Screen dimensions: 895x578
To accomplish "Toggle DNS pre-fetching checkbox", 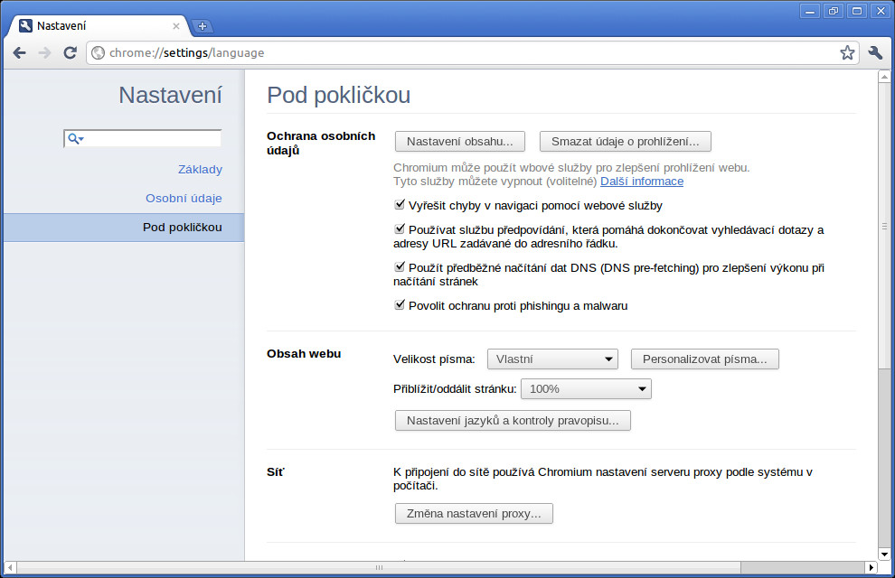I will [400, 266].
